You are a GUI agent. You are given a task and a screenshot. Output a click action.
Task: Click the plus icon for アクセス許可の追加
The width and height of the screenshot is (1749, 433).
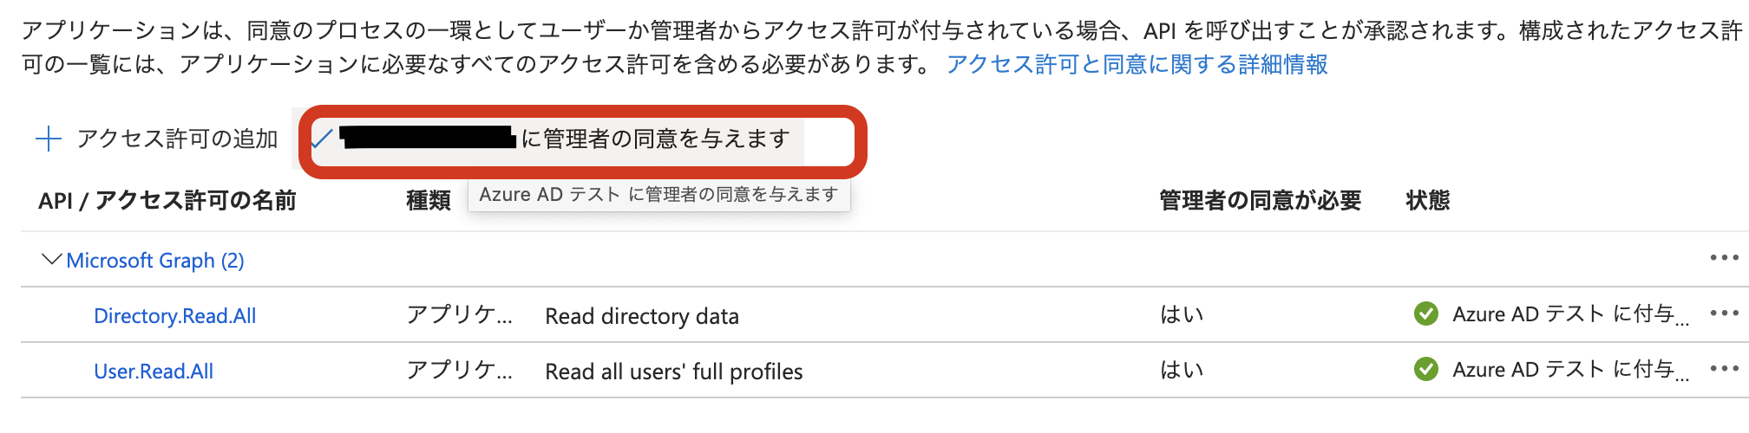tap(49, 139)
